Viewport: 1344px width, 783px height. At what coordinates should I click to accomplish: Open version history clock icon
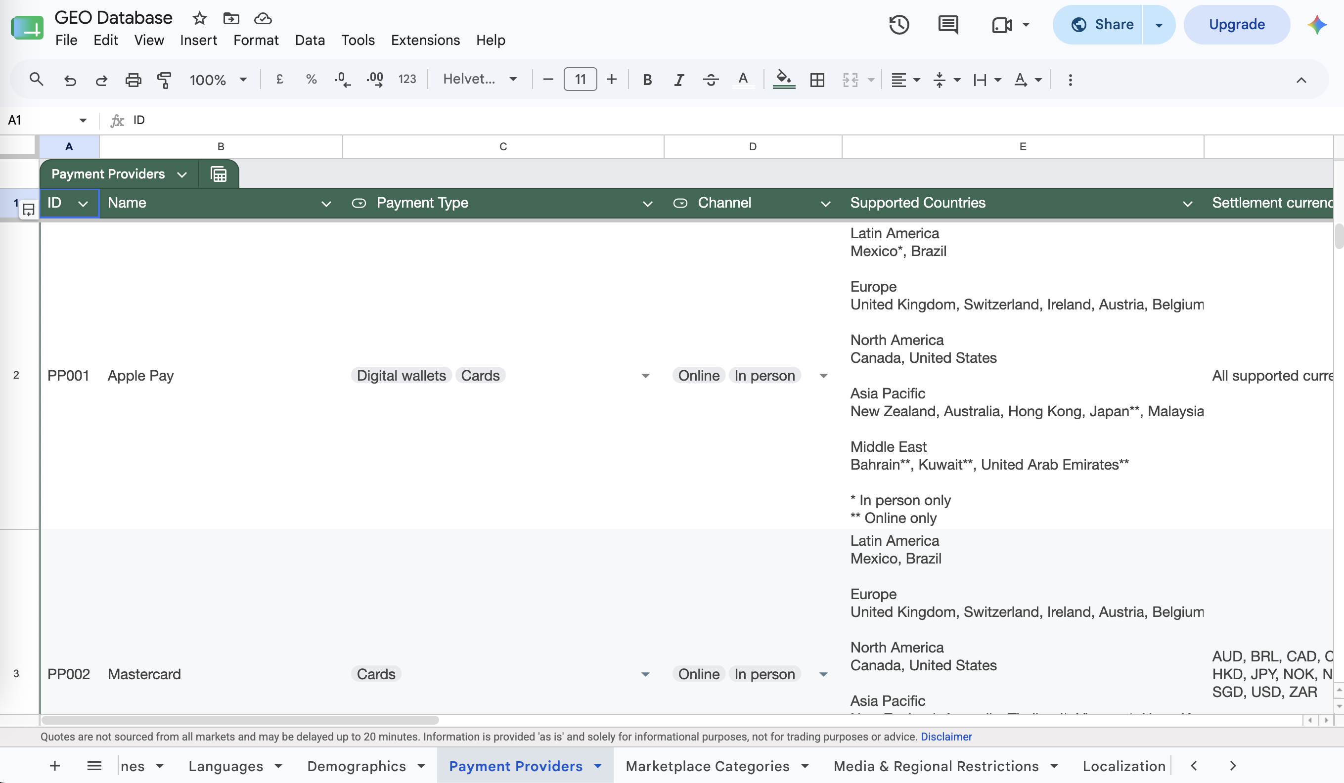coord(899,25)
